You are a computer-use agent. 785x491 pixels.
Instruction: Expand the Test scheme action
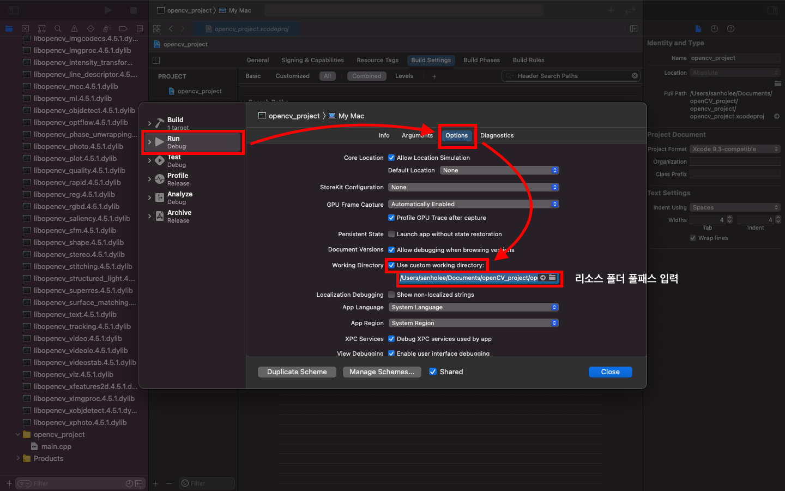[150, 160]
